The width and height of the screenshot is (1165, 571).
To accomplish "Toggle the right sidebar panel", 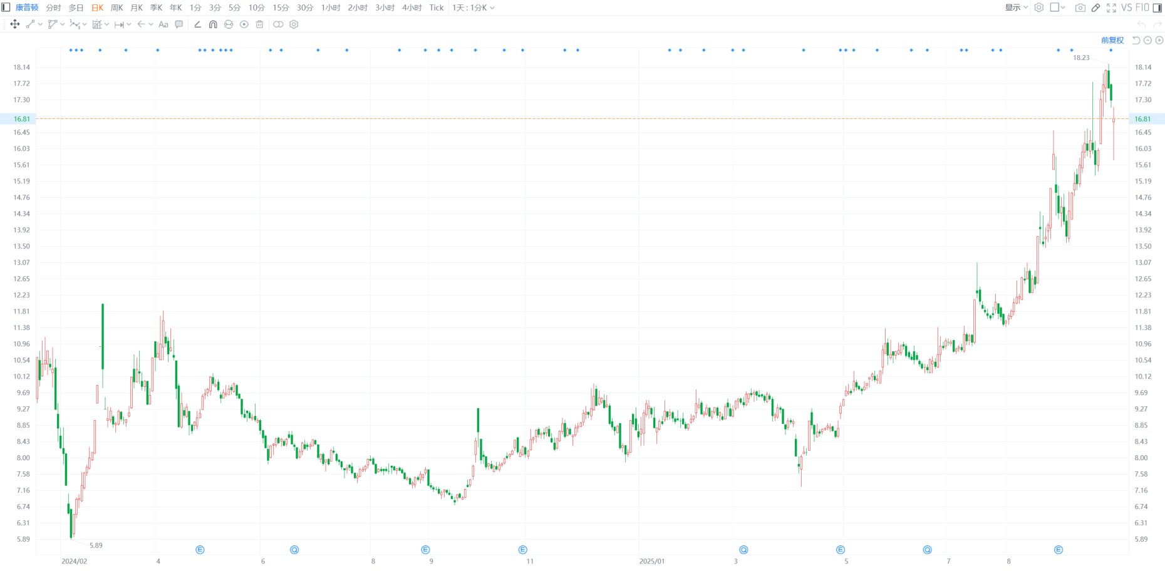I will (1157, 8).
